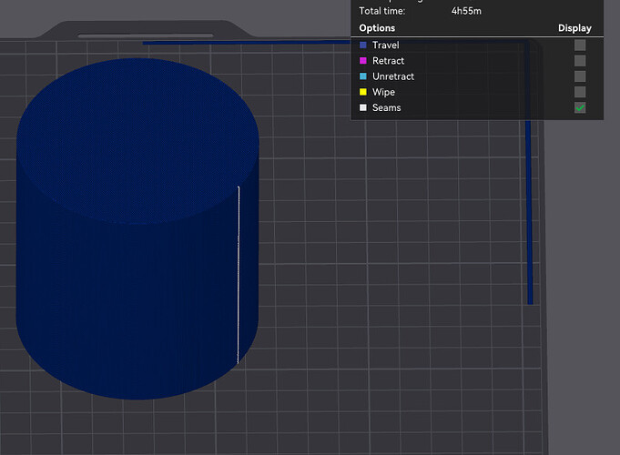
Task: Select the Seams option label
Action: click(386, 107)
